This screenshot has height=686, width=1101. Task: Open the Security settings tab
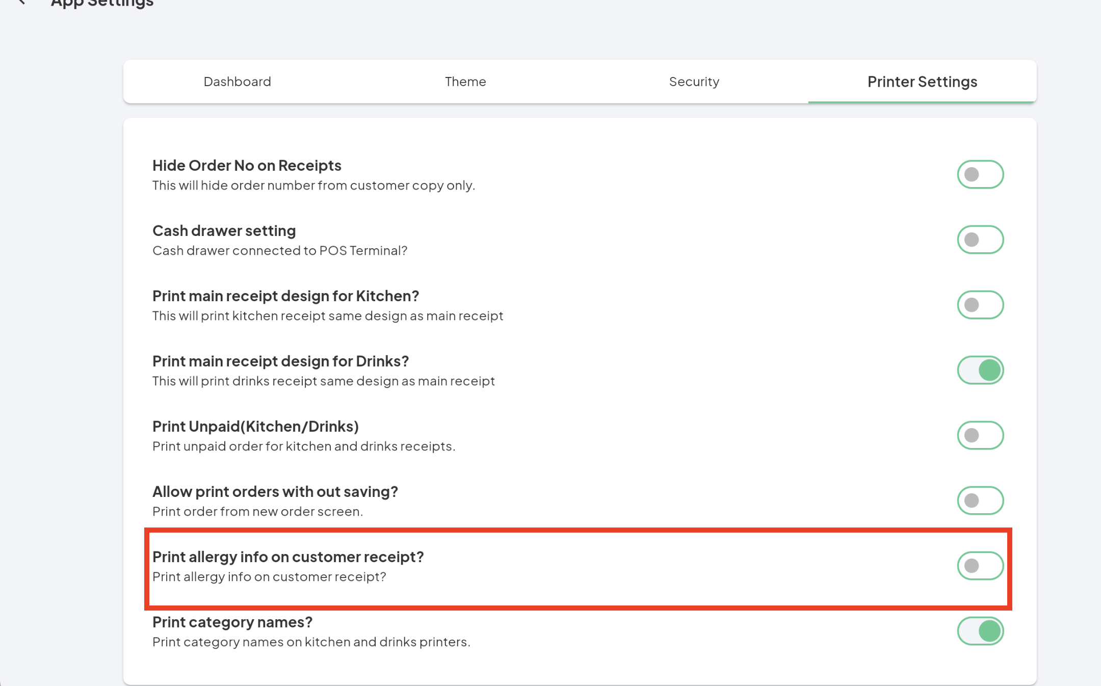click(694, 81)
